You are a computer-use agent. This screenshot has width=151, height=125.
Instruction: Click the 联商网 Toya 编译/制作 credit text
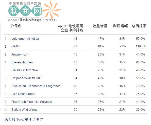(24, 119)
